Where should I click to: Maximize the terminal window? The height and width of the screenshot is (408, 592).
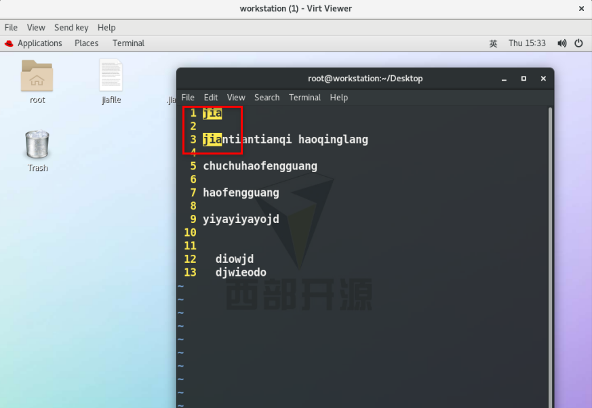(x=524, y=79)
